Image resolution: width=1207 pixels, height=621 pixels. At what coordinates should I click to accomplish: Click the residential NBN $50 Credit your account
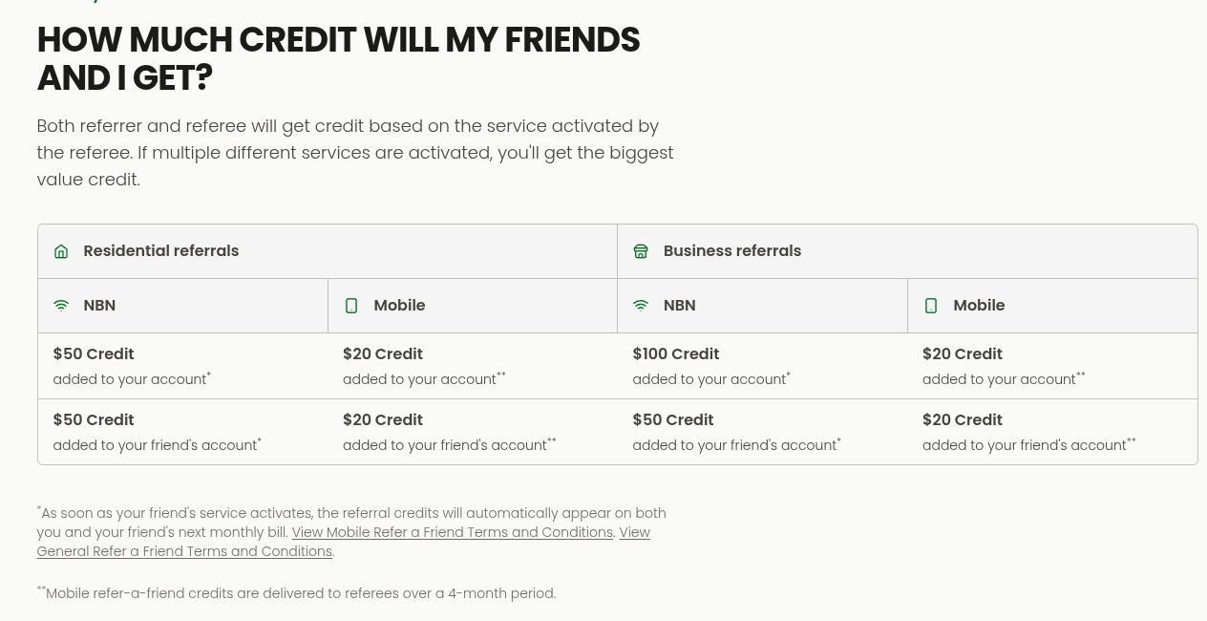182,366
